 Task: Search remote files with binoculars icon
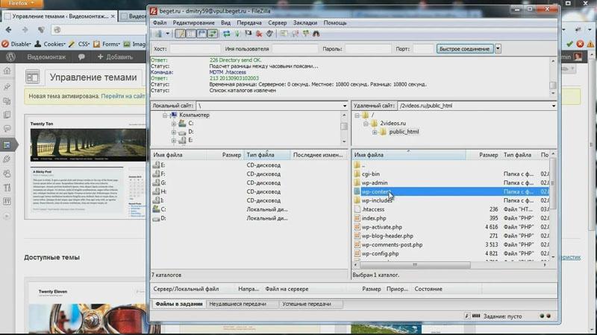316,33
